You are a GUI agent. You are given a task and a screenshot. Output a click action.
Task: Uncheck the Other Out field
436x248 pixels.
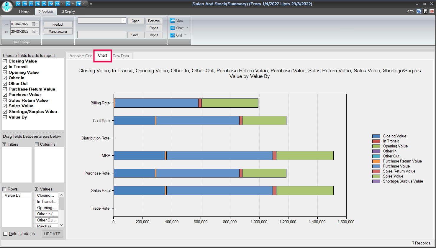coord(5,83)
